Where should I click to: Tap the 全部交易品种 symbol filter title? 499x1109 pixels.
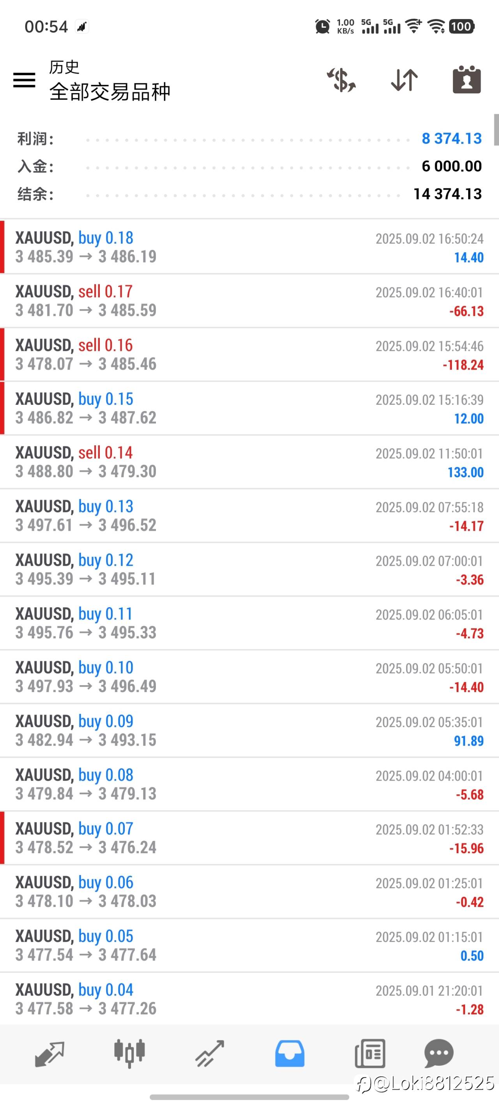(x=110, y=92)
